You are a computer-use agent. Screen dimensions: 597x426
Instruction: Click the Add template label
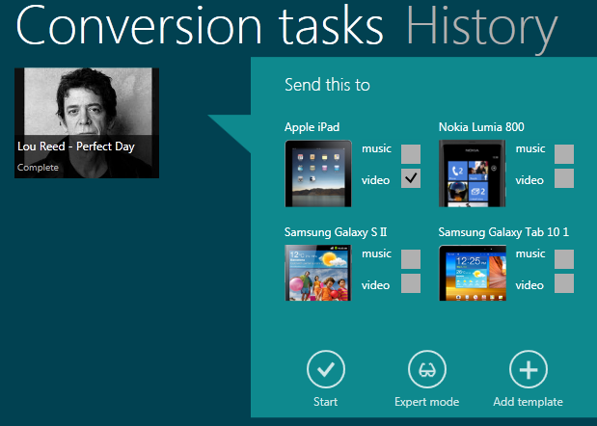coord(529,402)
